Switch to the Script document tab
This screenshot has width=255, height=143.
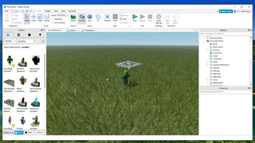(x=72, y=30)
